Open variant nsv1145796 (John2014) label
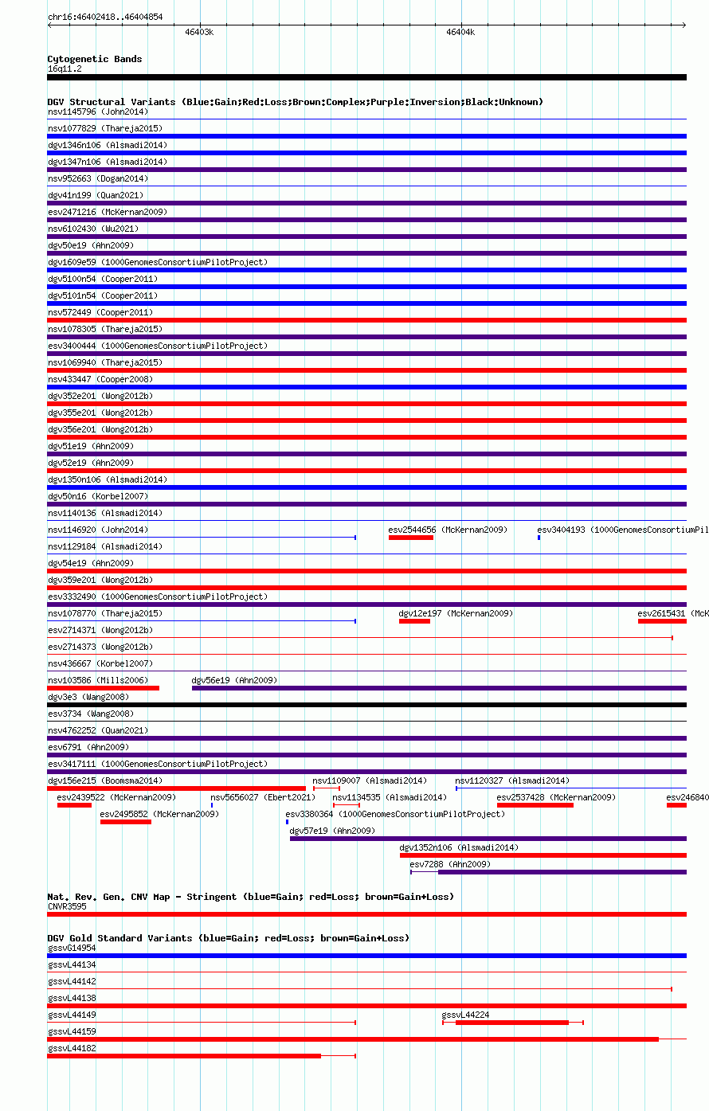The image size is (709, 1111). click(x=97, y=111)
